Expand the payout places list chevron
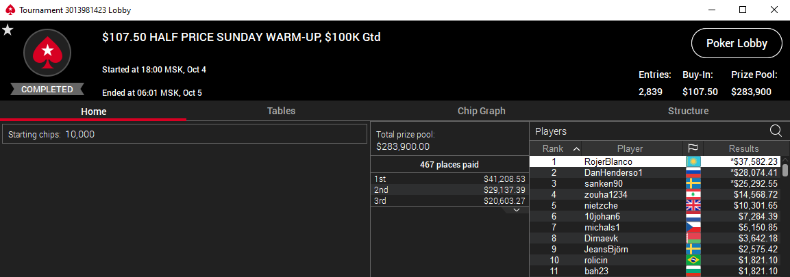This screenshot has width=790, height=277. [x=517, y=211]
